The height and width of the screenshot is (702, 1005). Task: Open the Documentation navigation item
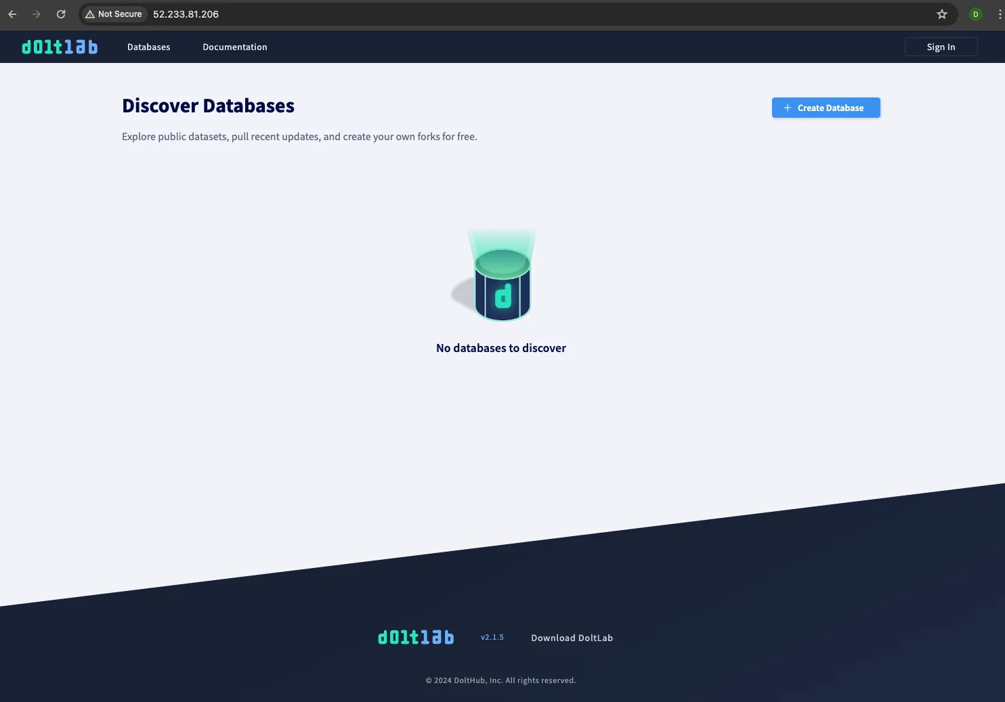(x=234, y=47)
